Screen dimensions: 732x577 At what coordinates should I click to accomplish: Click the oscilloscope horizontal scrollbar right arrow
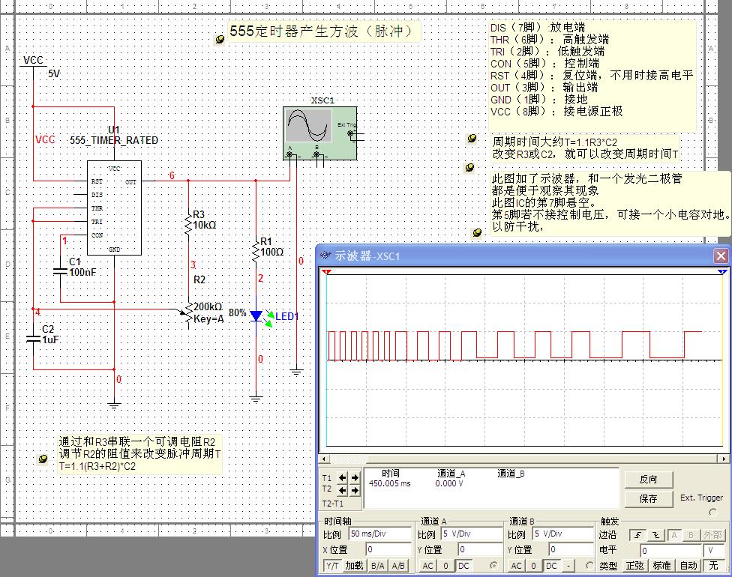point(724,459)
